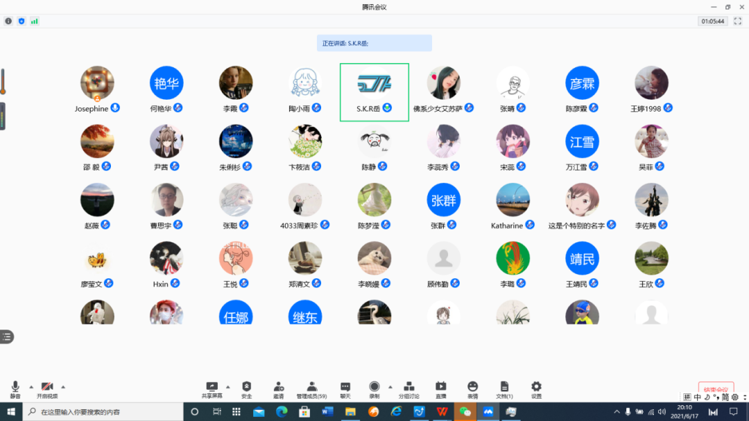Expand the camera options arrow

point(64,386)
